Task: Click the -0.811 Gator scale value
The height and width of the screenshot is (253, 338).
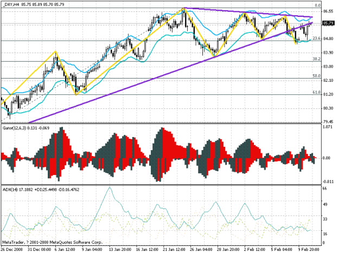Action: tap(327, 182)
